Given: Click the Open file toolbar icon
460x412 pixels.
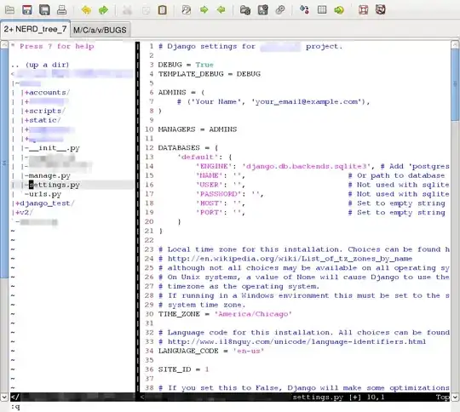Looking at the screenshot, I should click(9, 10).
